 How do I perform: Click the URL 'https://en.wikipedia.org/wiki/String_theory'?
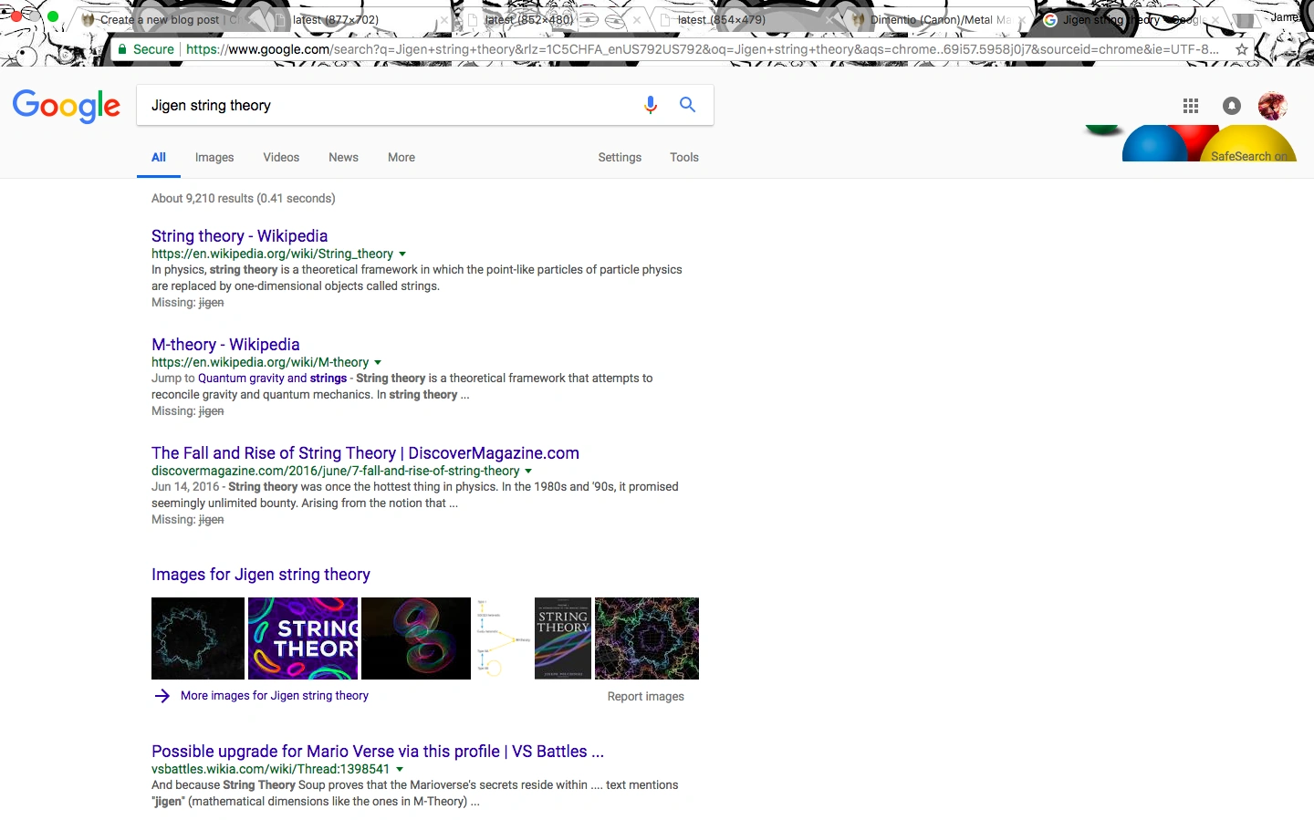point(272,254)
